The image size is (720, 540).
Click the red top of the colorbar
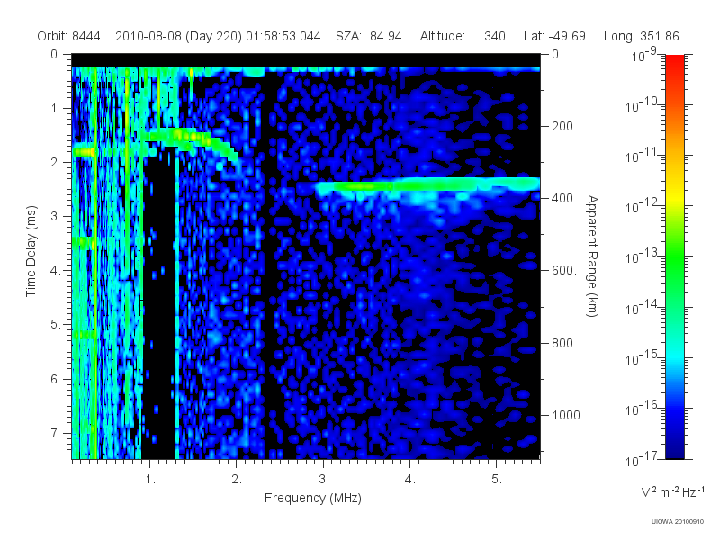click(675, 62)
